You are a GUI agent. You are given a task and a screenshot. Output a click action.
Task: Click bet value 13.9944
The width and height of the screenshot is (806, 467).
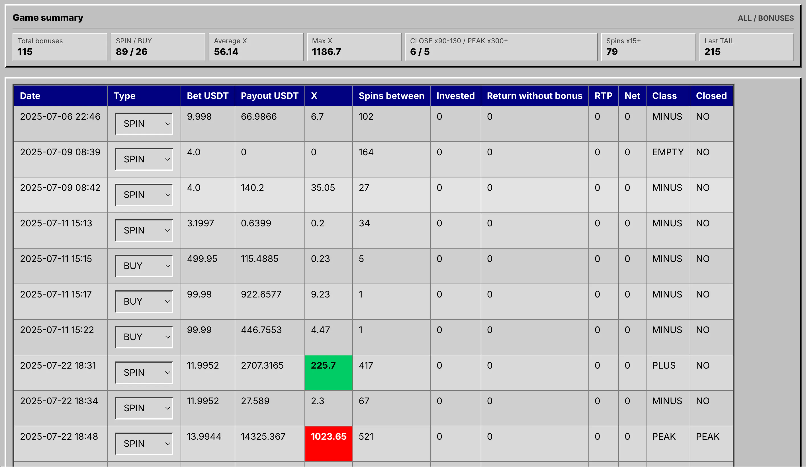(204, 437)
